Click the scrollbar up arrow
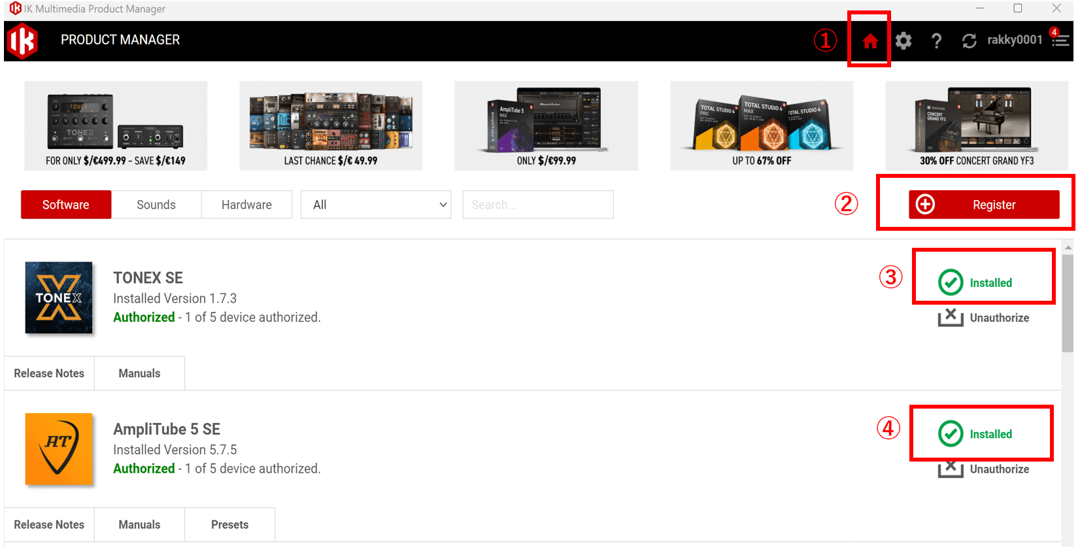The image size is (1080, 557). pyautogui.click(x=1068, y=248)
